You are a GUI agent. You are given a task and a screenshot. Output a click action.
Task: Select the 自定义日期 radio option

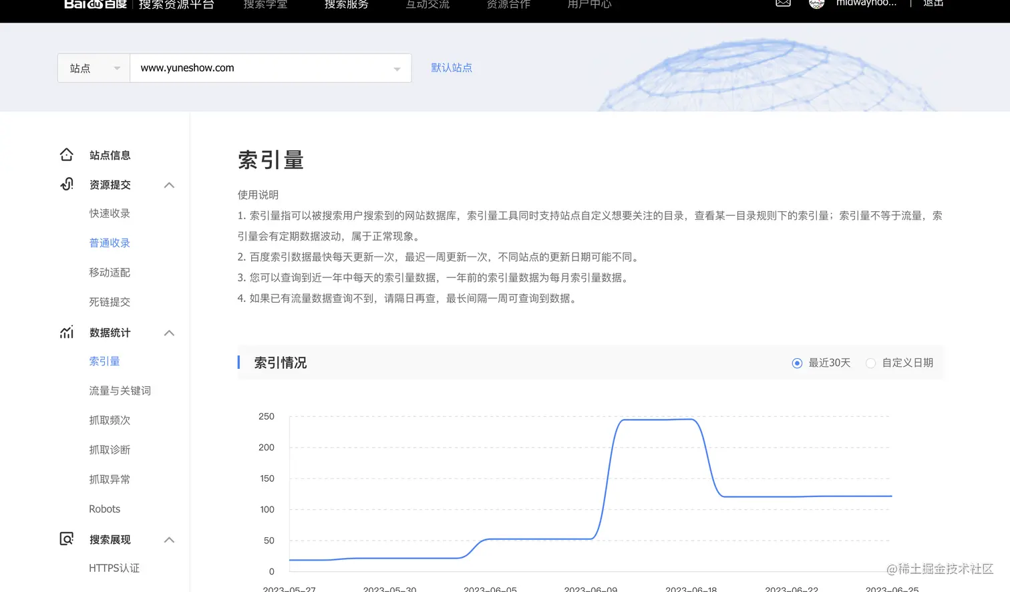[870, 363]
